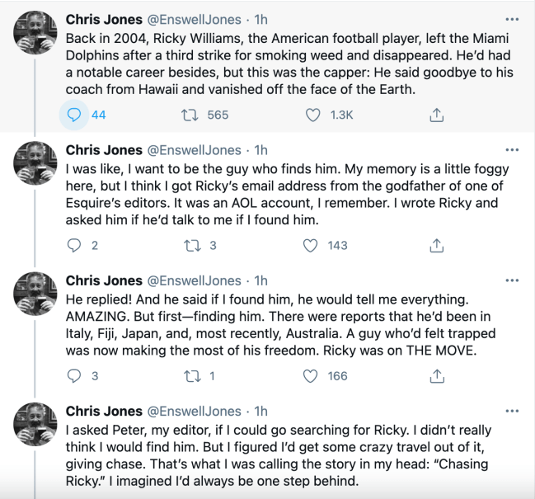Open more options on "He replied!" tweet

pos(512,280)
